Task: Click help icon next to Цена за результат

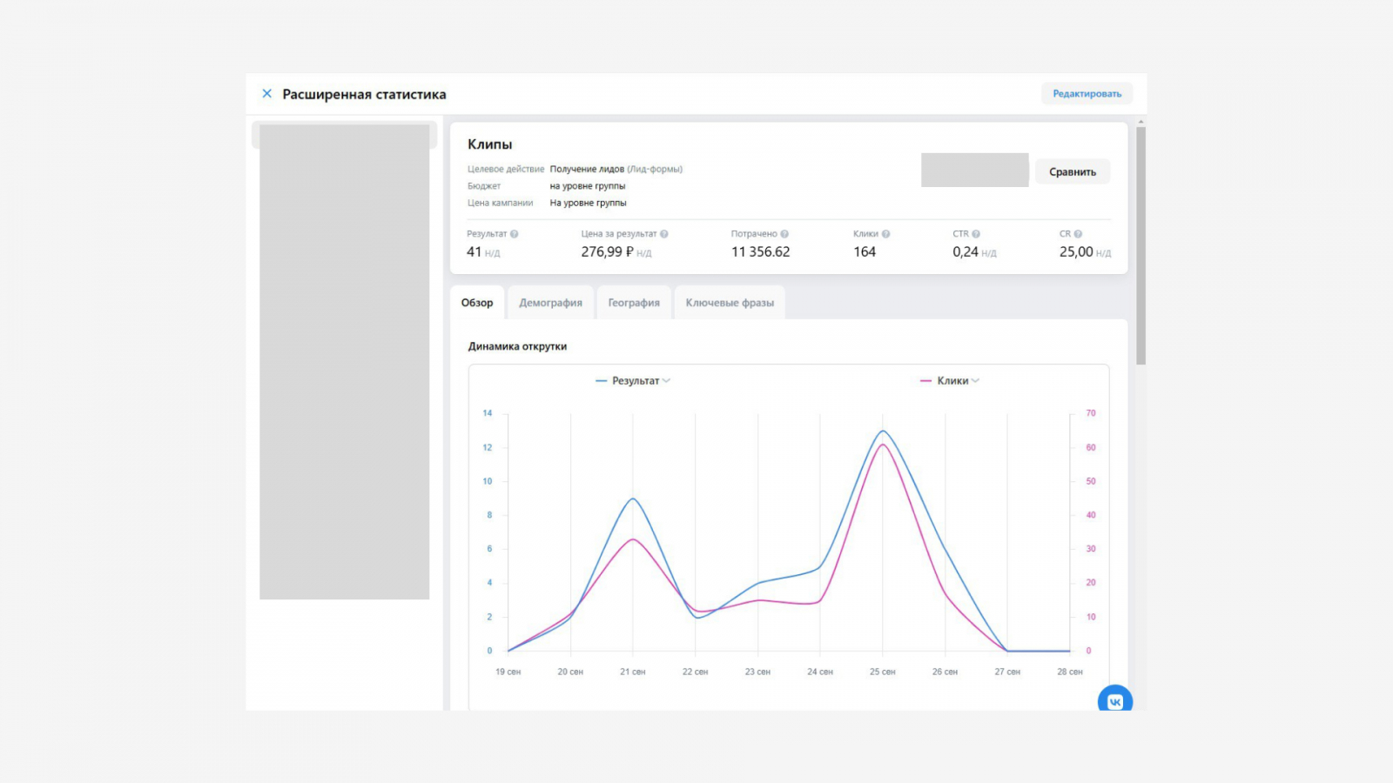Action: [664, 234]
